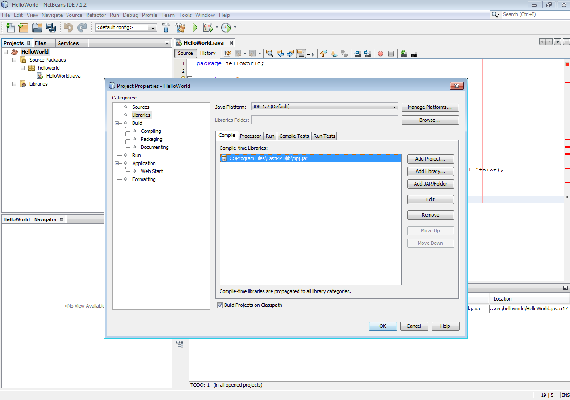Click the Add Project... button
Viewport: 570px width, 400px height.
click(431, 159)
